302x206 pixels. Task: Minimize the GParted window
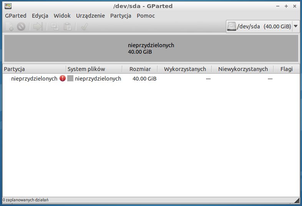click(277, 6)
